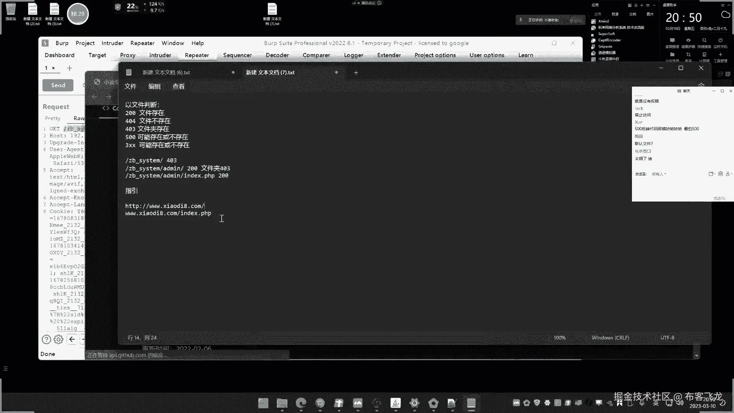
Task: Go back in Repeater history arrow
Action: [x=72, y=339]
